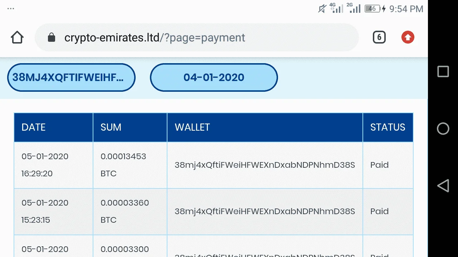Image resolution: width=458 pixels, height=257 pixels.
Task: Click Paid status in the 15:23:15 row
Action: click(x=379, y=211)
